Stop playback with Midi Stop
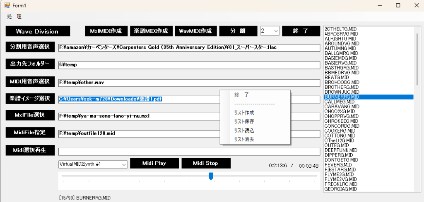 (x=205, y=163)
